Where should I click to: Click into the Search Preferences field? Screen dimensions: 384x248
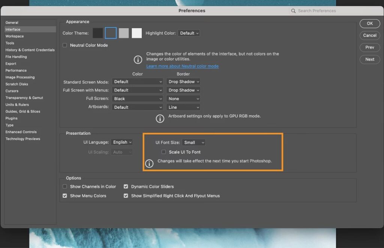326,11
